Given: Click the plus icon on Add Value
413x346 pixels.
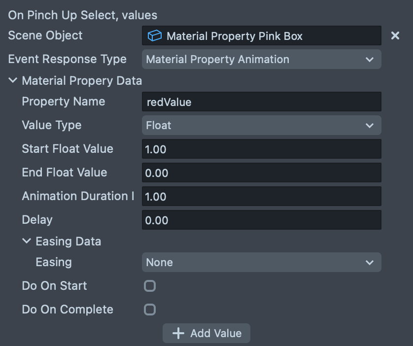Looking at the screenshot, I should (x=178, y=333).
